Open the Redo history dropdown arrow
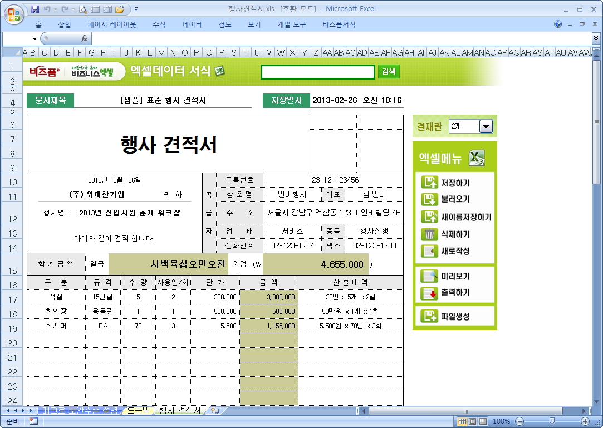The image size is (603, 428). [73, 9]
